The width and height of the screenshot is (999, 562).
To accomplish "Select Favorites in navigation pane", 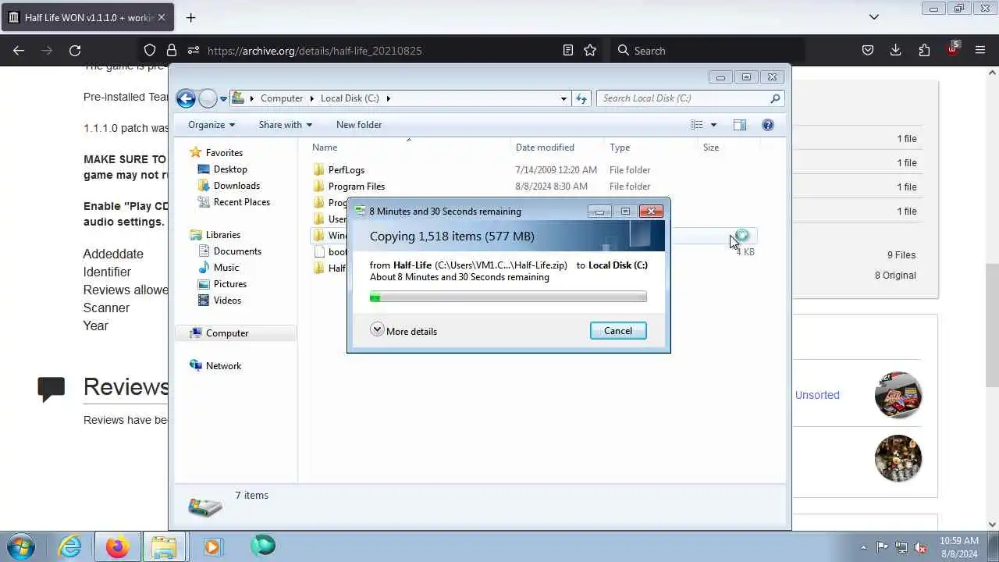I will click(x=224, y=153).
